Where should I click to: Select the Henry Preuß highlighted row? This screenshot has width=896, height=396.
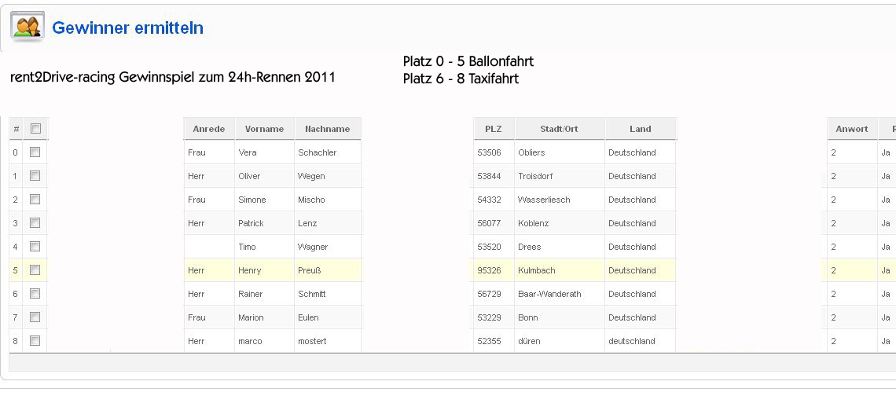click(453, 270)
